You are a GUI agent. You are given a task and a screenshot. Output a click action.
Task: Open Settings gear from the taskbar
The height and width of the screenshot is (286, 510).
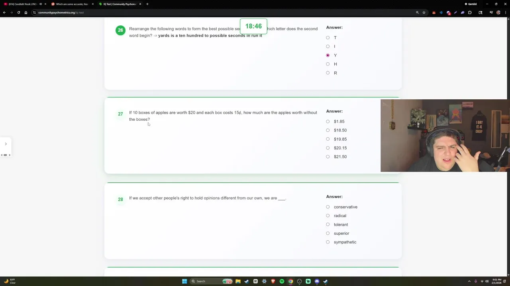click(x=264, y=281)
